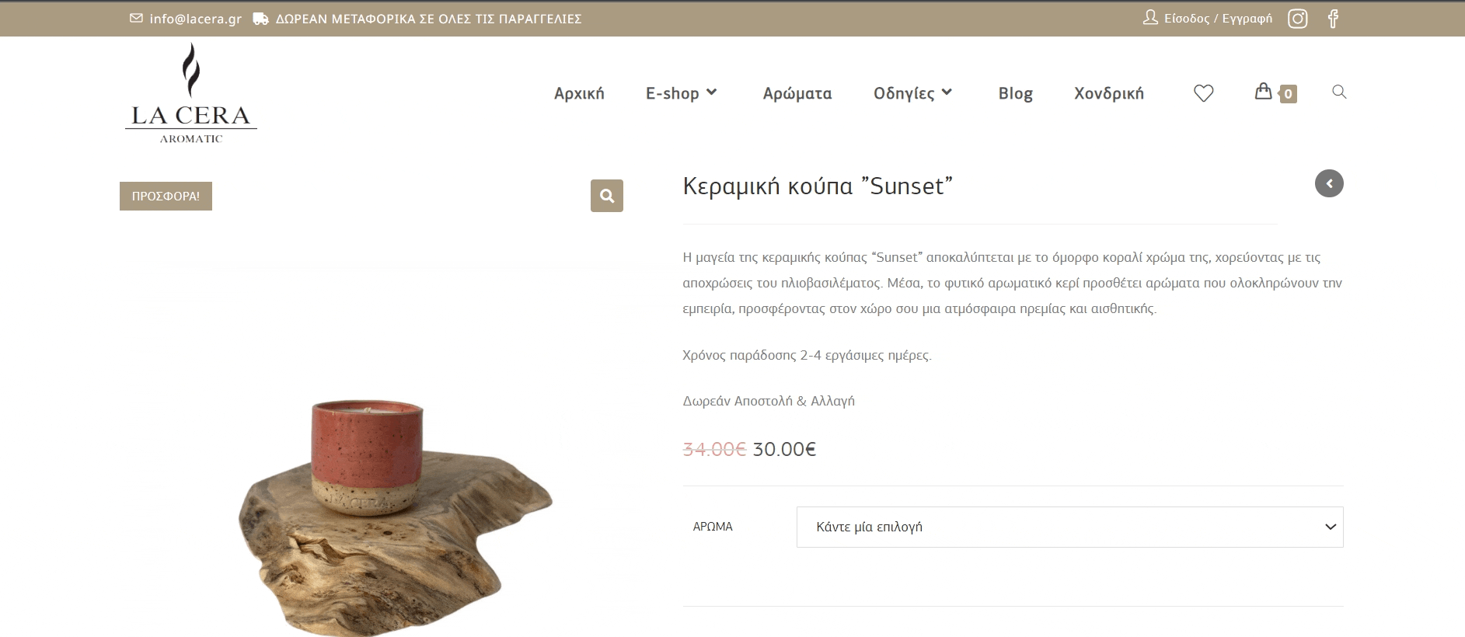Open the ΑΡΩΜΑ selection dropdown
Image resolution: width=1465 pixels, height=637 pixels.
pos(1069,527)
